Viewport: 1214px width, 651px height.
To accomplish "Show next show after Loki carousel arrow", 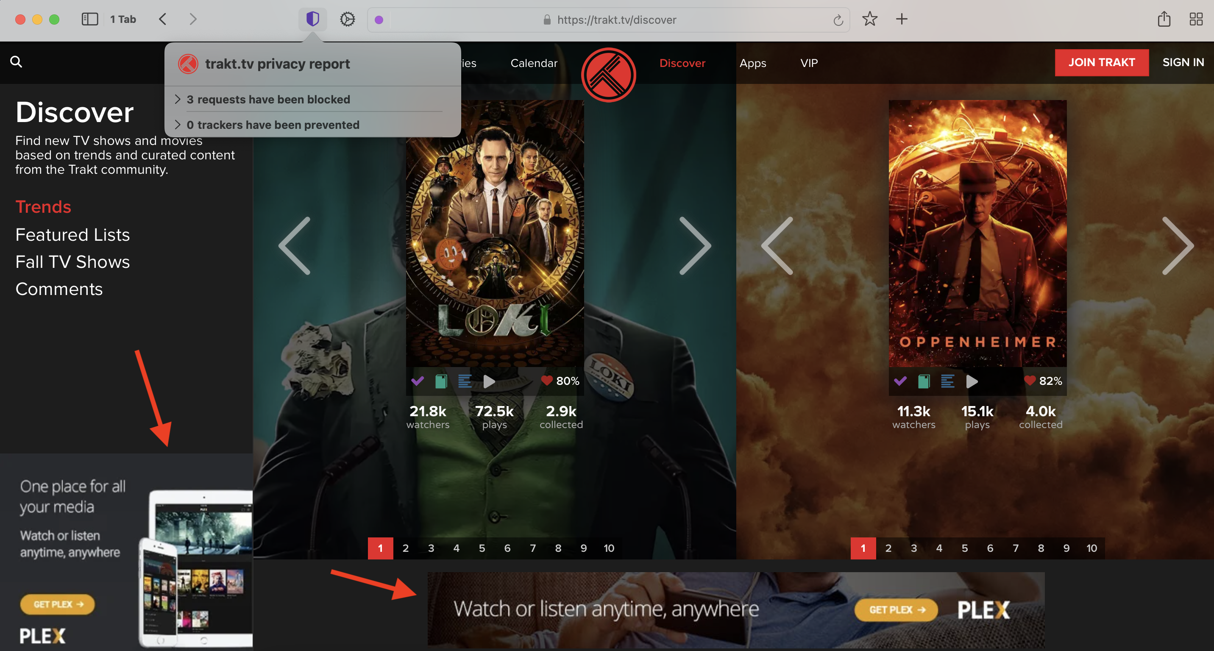I will tap(695, 245).
